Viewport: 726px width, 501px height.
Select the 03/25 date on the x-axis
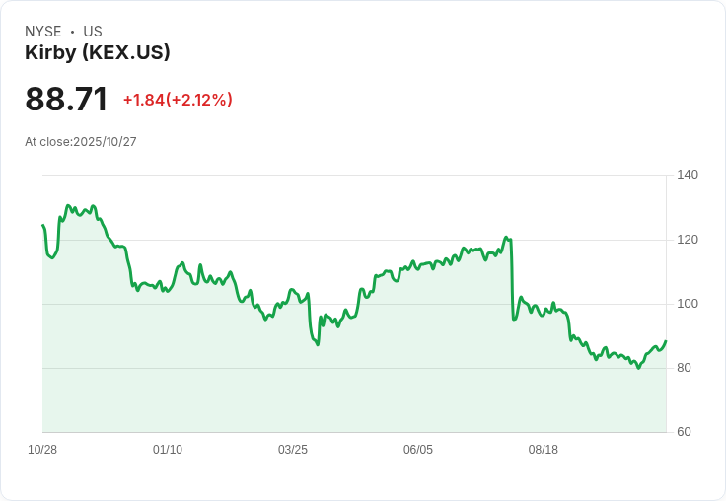pyautogui.click(x=293, y=450)
